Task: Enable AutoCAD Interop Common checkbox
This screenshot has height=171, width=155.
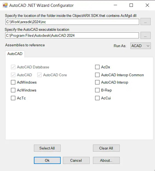Action: coord(97,75)
